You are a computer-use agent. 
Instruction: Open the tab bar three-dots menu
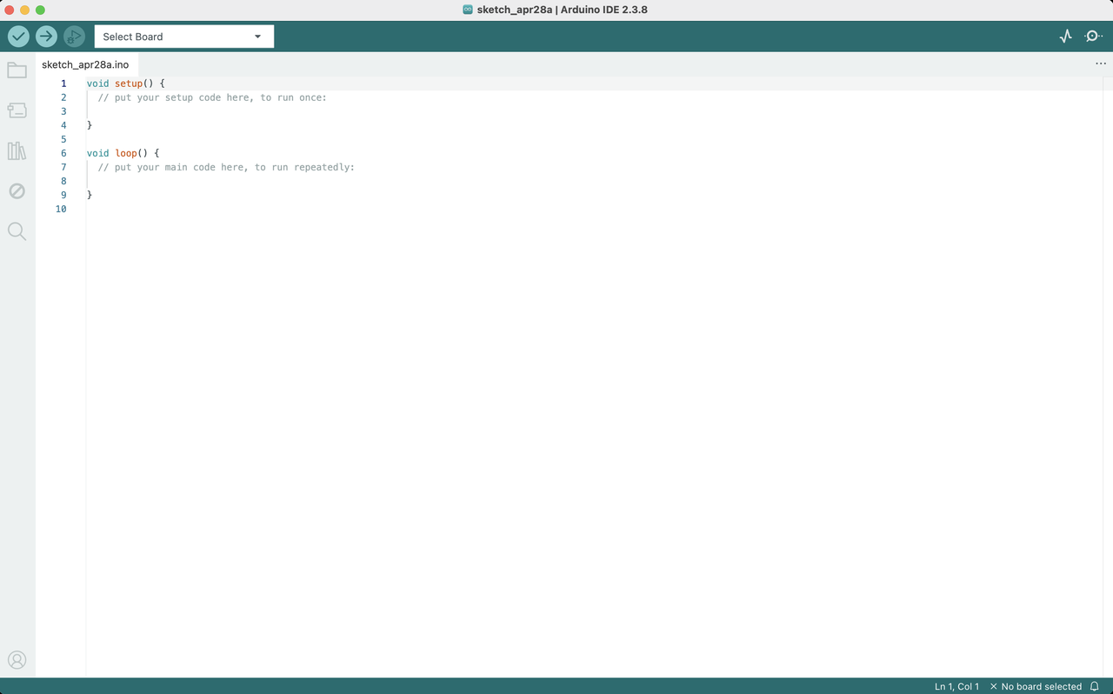[x=1101, y=63]
